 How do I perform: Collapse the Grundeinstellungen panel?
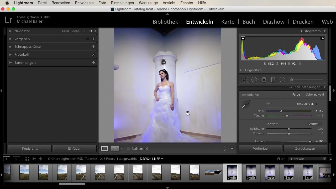(x=325, y=87)
